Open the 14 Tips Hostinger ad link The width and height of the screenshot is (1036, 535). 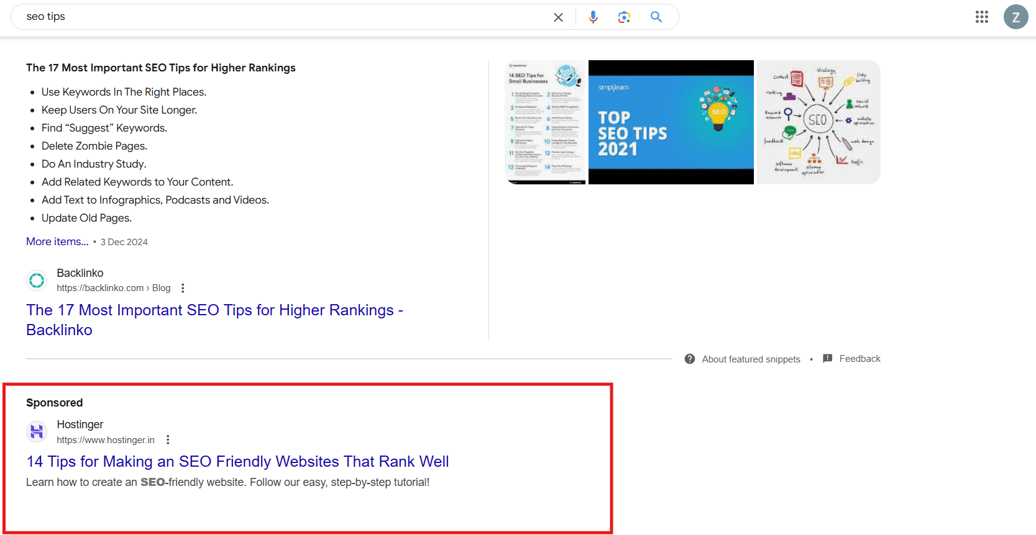click(x=237, y=462)
